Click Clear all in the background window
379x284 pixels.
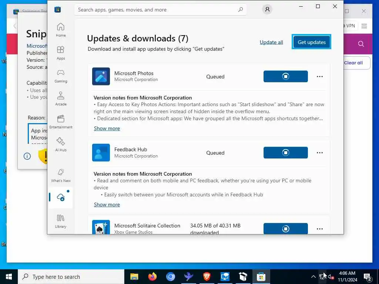pos(353,63)
